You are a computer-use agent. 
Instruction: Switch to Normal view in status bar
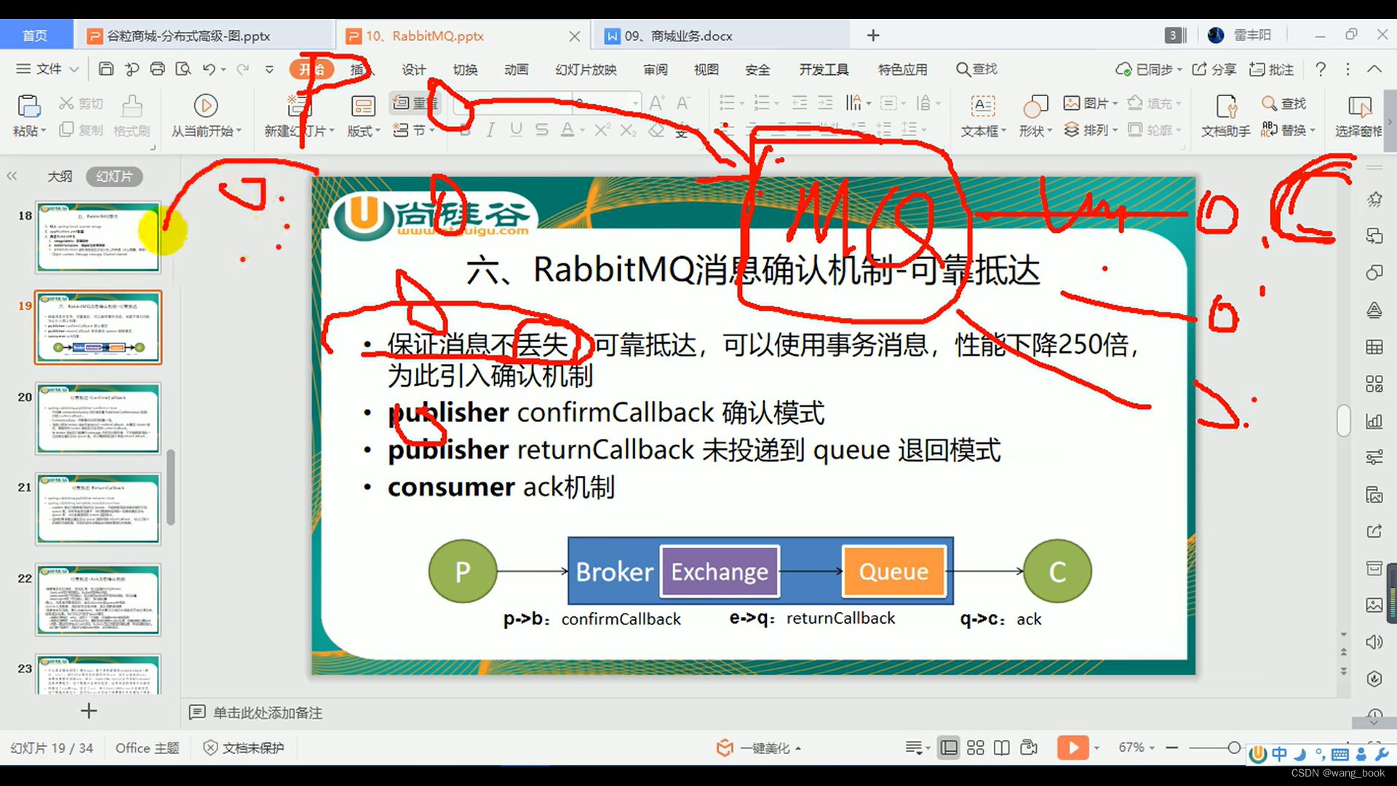tap(949, 747)
